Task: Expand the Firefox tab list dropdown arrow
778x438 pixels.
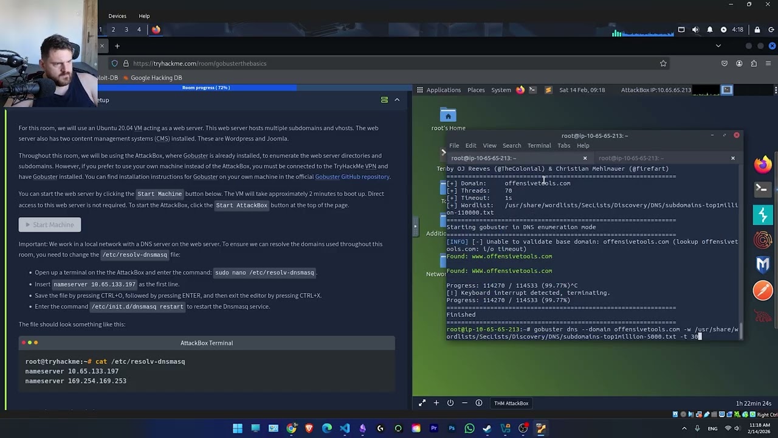Action: pyautogui.click(x=718, y=46)
